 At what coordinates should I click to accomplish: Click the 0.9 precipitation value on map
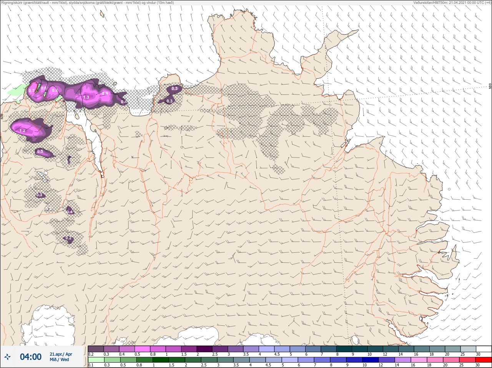(x=105, y=93)
